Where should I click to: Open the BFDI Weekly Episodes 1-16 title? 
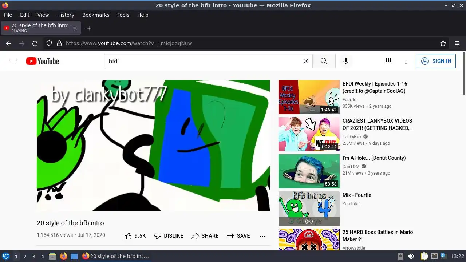(375, 87)
